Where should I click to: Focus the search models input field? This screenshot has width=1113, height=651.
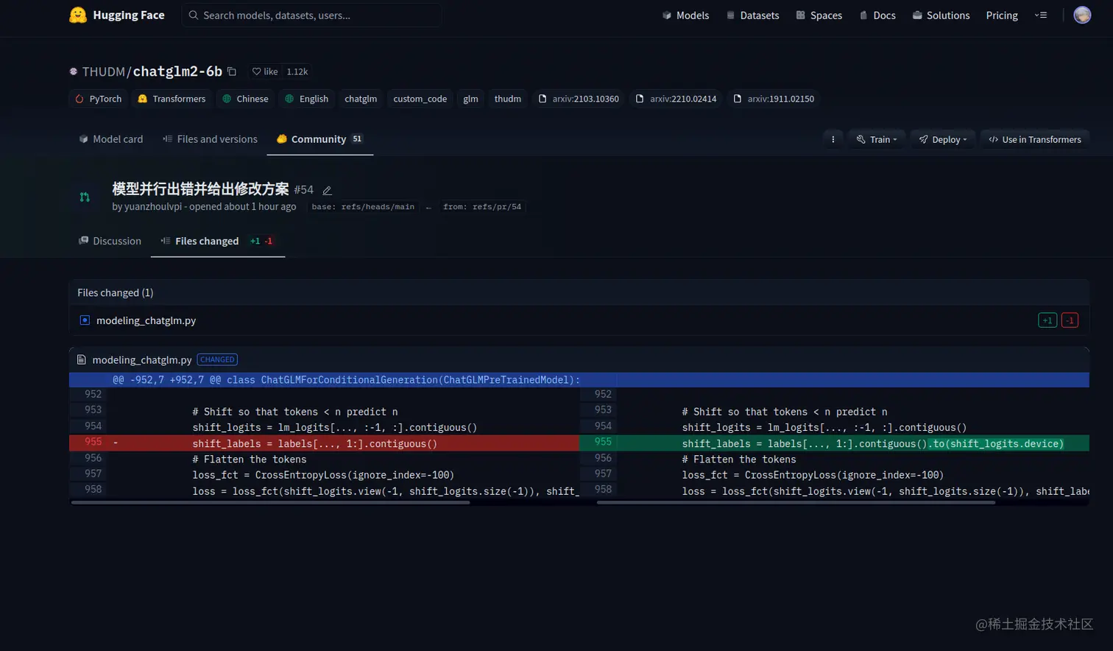tap(311, 15)
